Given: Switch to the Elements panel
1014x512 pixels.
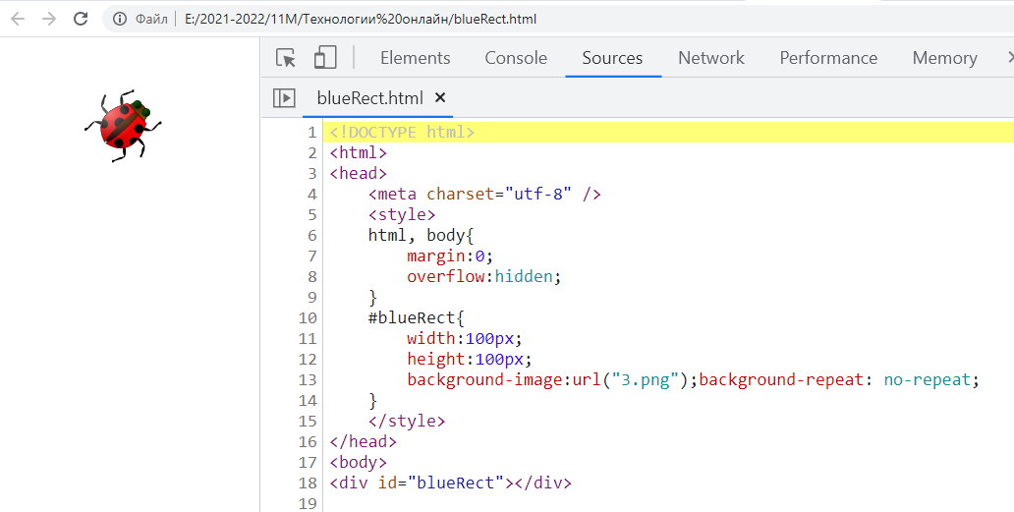Looking at the screenshot, I should 415,58.
